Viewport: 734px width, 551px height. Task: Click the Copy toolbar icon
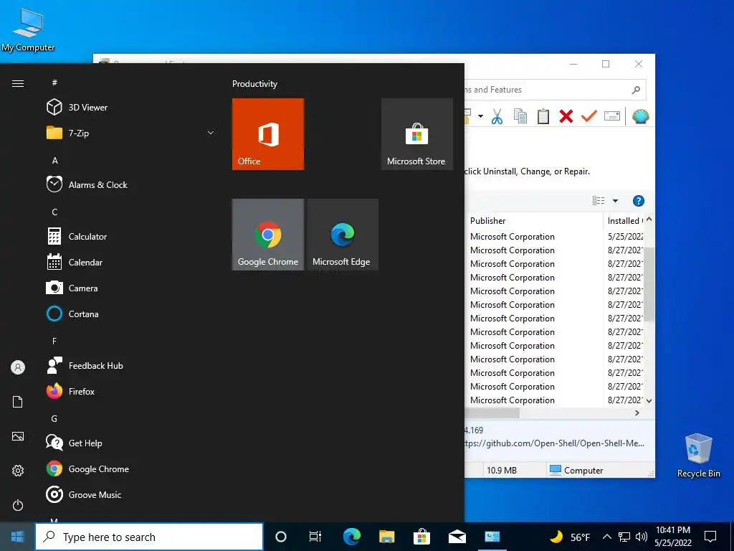tap(520, 116)
